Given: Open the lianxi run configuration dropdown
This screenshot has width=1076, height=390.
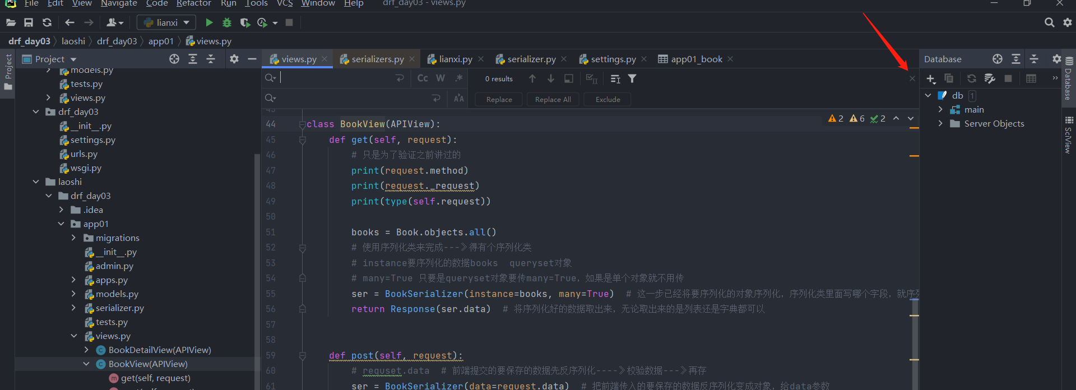Looking at the screenshot, I should pos(166,22).
